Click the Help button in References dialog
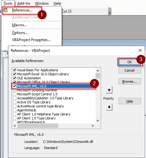 click(x=130, y=101)
